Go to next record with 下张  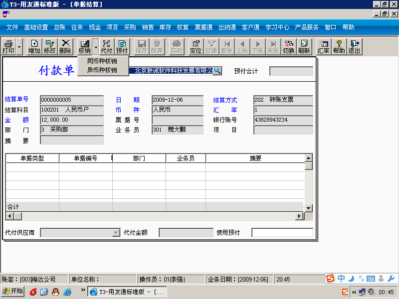[x=257, y=47]
